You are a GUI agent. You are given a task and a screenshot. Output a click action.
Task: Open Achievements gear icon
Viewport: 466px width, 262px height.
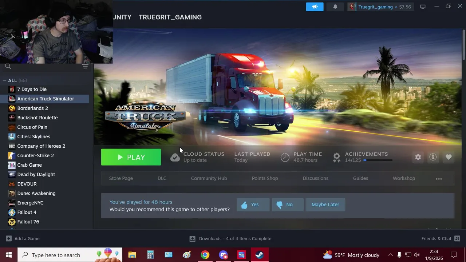click(337, 157)
